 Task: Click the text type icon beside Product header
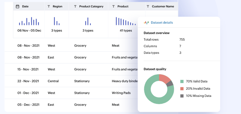pyautogui.click(x=113, y=6)
